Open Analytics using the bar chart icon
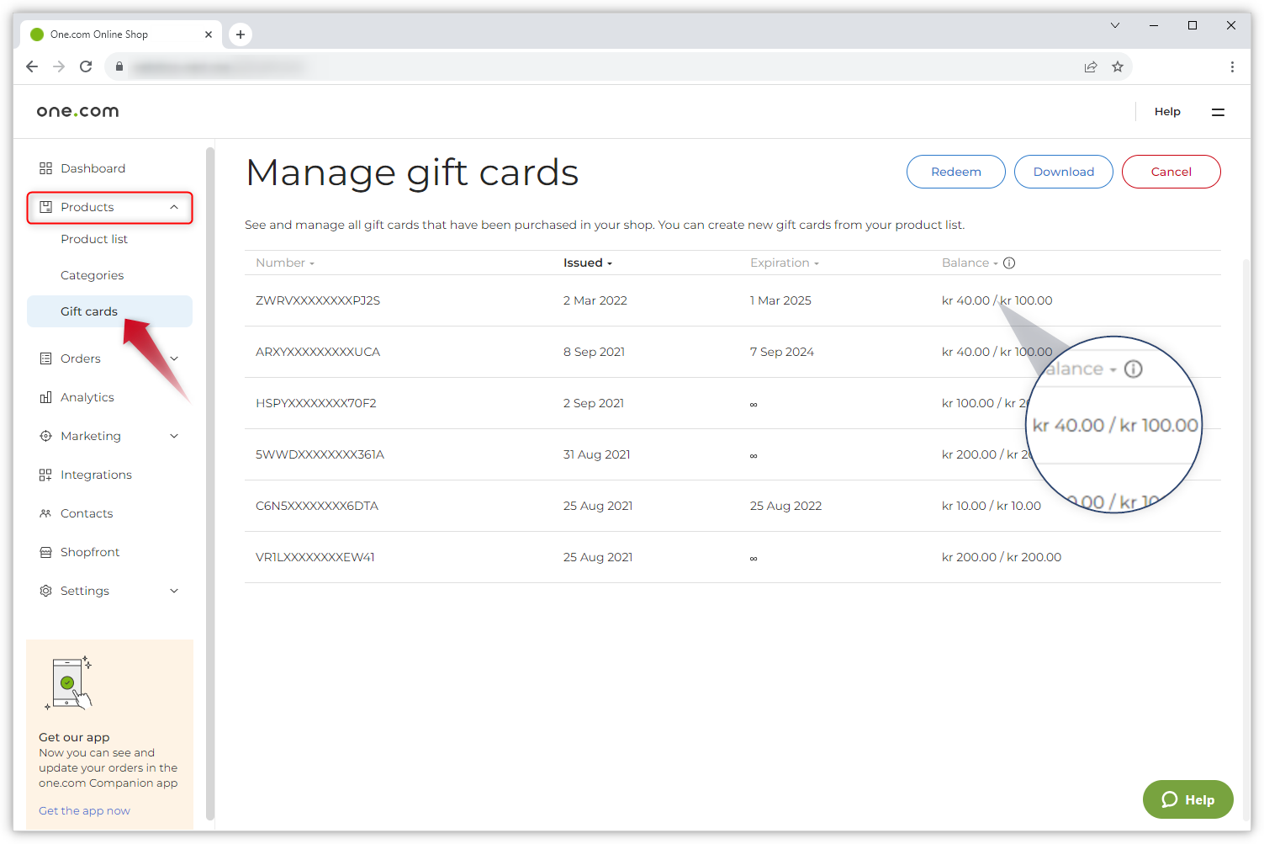This screenshot has width=1264, height=844. (x=46, y=396)
